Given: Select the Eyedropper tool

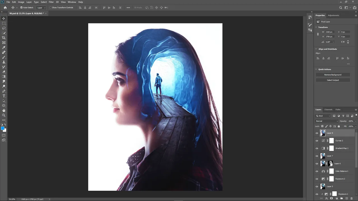Looking at the screenshot, I should tap(4, 47).
